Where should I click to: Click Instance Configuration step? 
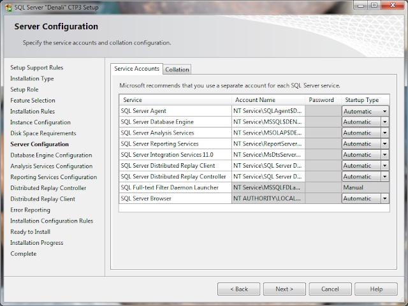(40, 122)
